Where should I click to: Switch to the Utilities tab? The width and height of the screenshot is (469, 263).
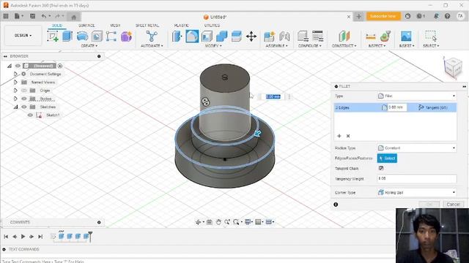pyautogui.click(x=212, y=26)
